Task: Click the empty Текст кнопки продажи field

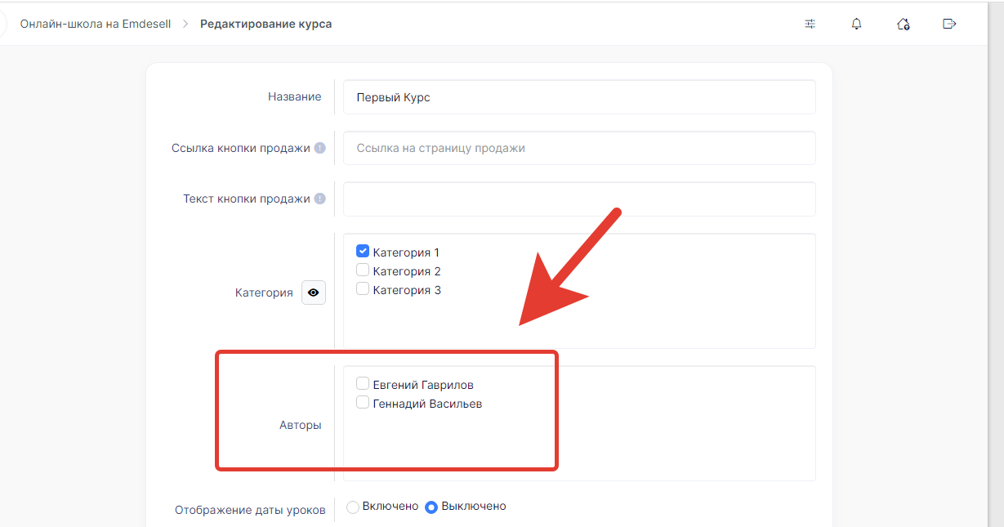Action: click(x=578, y=199)
